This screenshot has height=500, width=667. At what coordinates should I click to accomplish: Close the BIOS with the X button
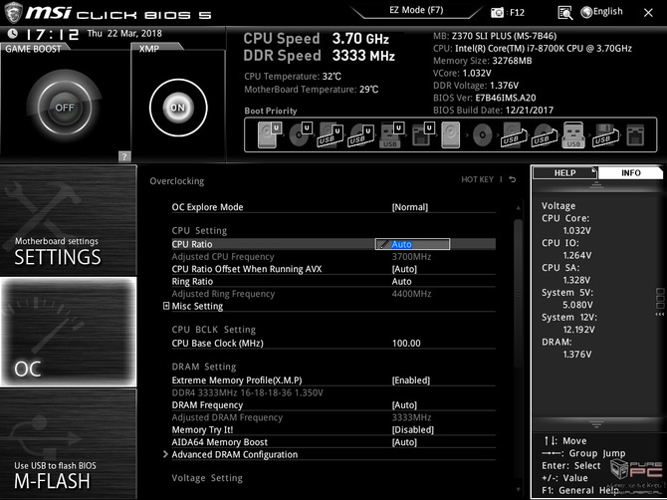point(648,13)
